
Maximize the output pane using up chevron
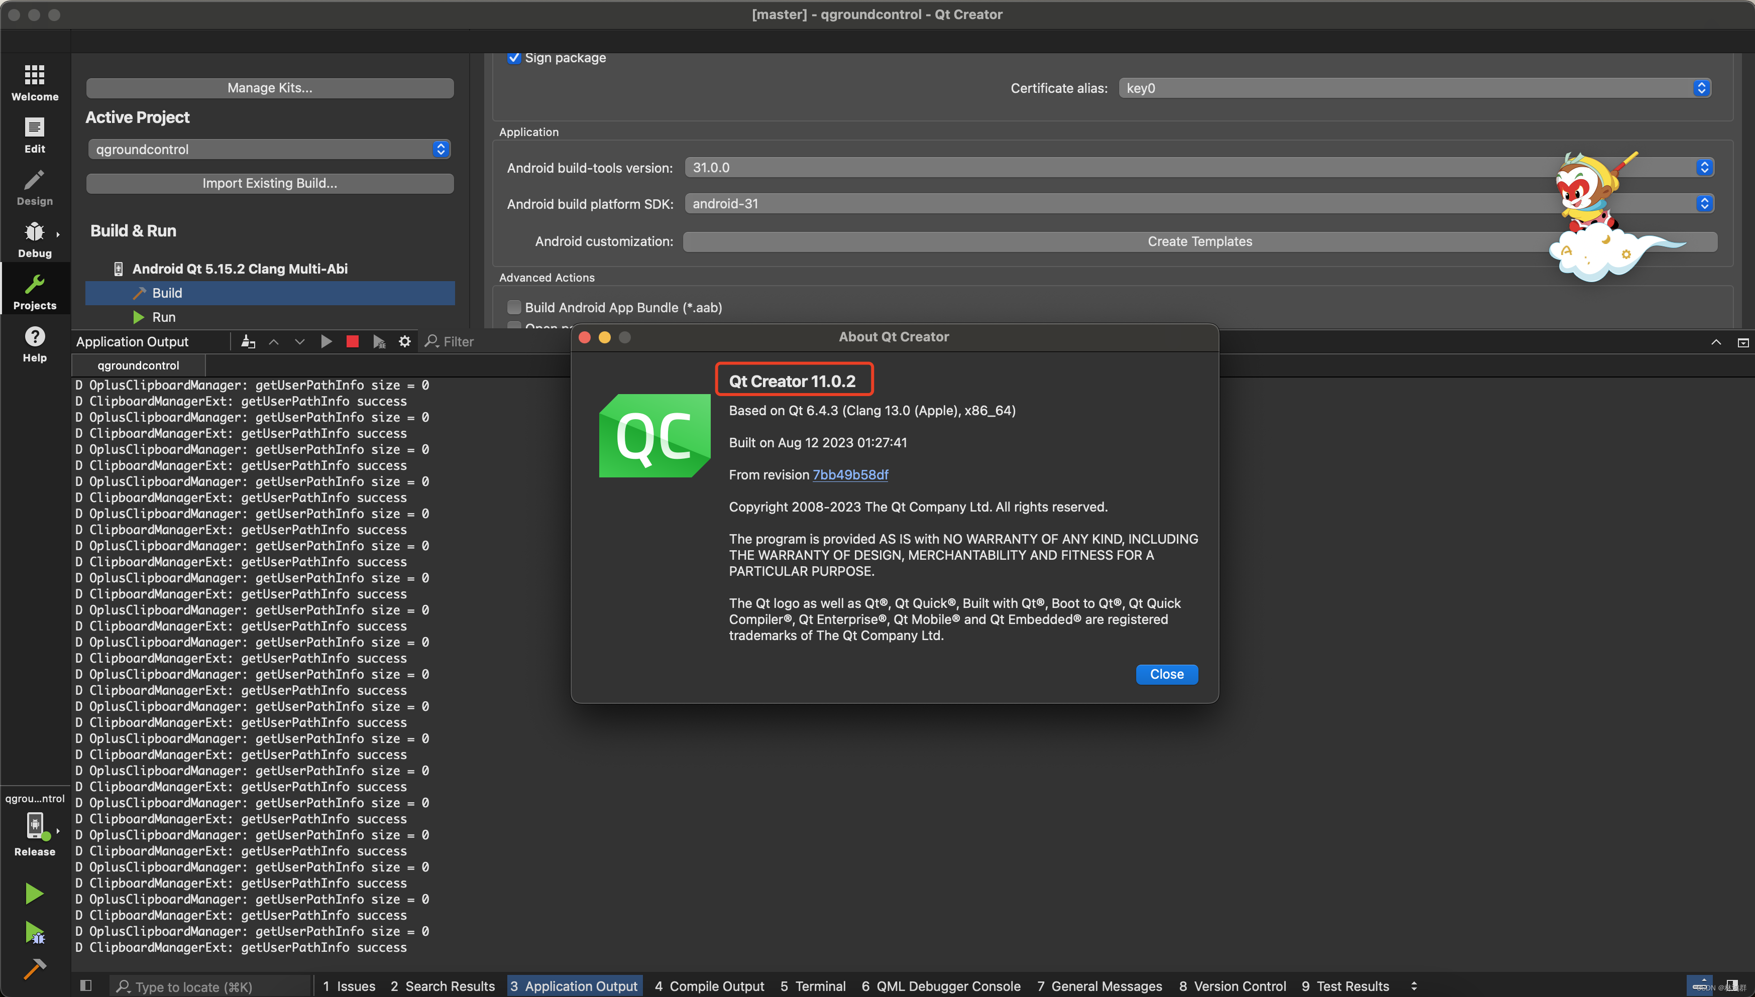1716,342
